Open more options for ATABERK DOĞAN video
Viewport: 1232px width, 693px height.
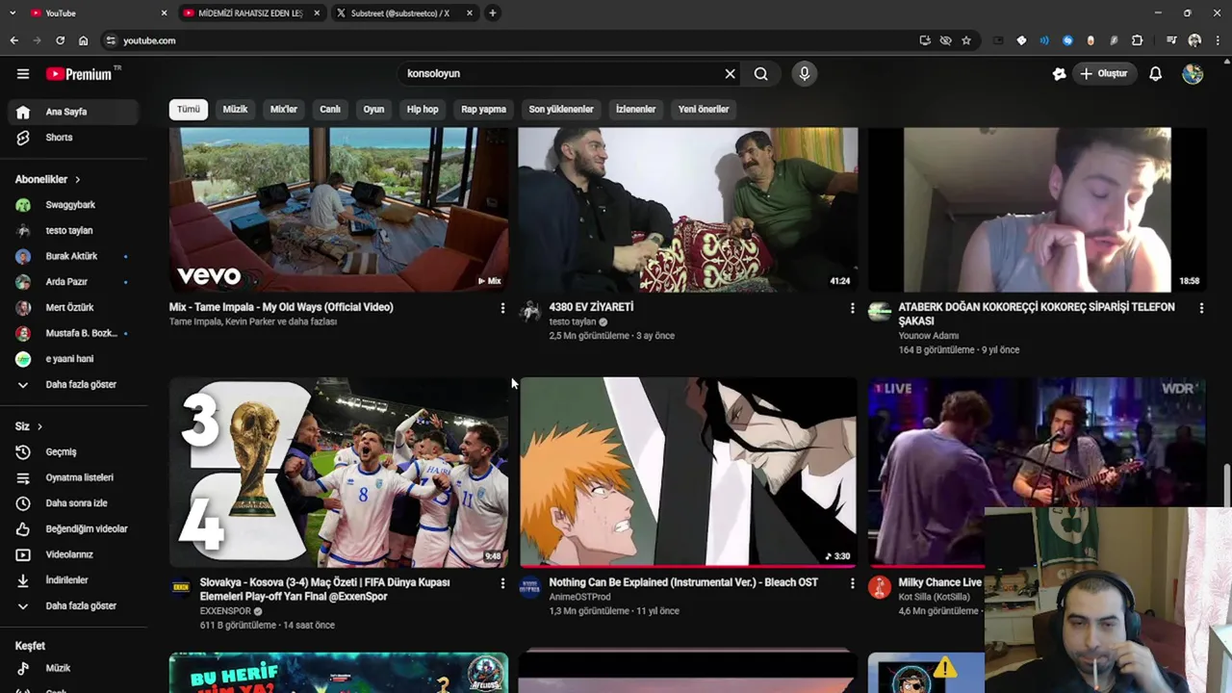click(x=1201, y=308)
